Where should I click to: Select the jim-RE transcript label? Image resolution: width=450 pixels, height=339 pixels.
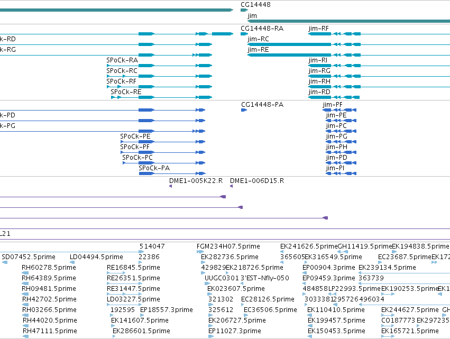click(x=258, y=50)
